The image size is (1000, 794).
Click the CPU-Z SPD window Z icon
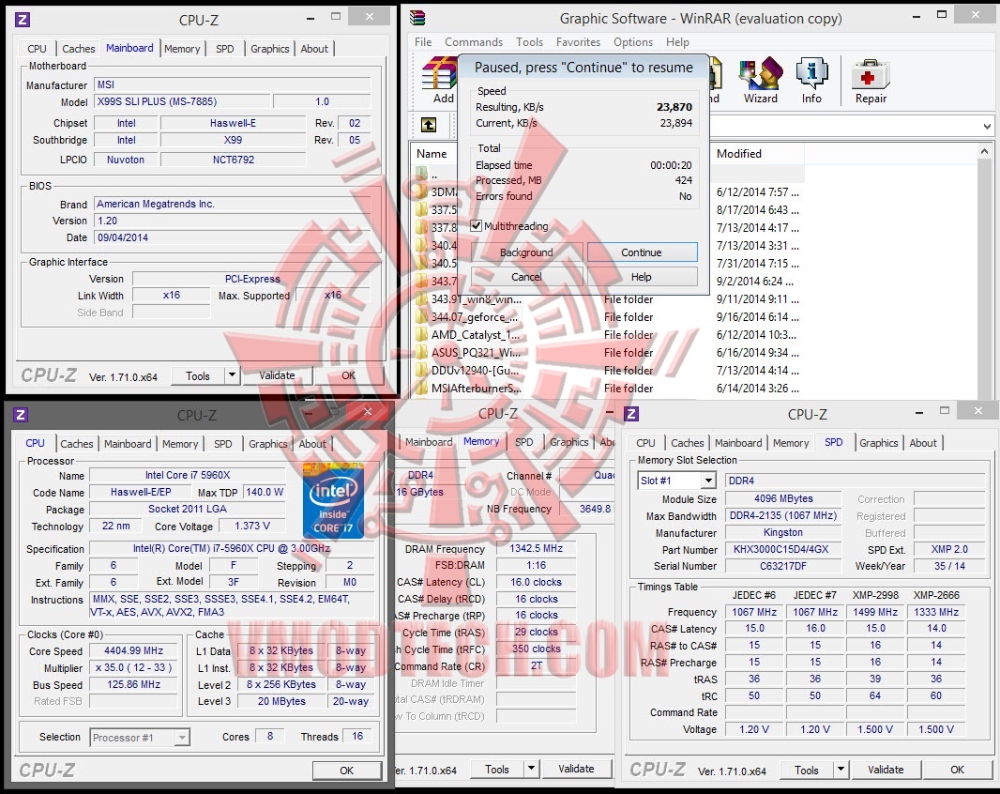(631, 414)
